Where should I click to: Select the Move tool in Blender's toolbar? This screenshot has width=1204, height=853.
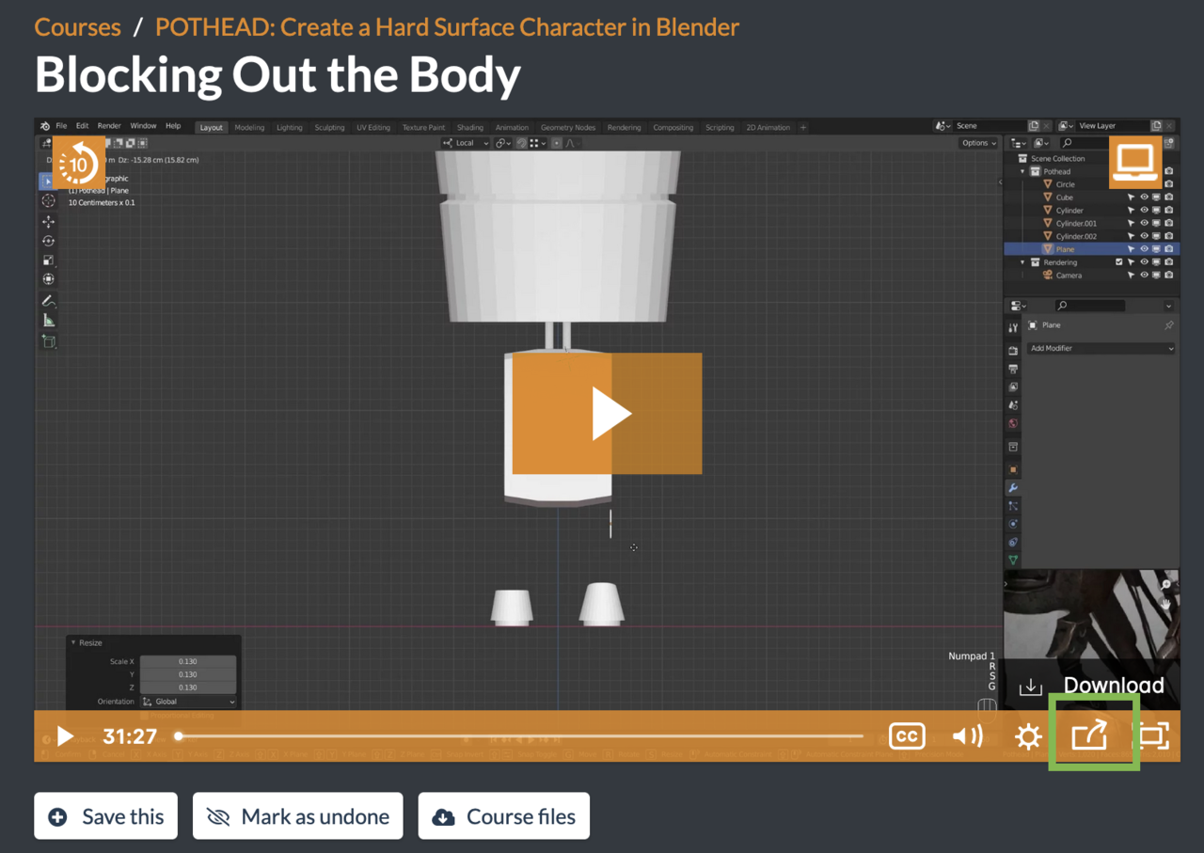point(48,221)
